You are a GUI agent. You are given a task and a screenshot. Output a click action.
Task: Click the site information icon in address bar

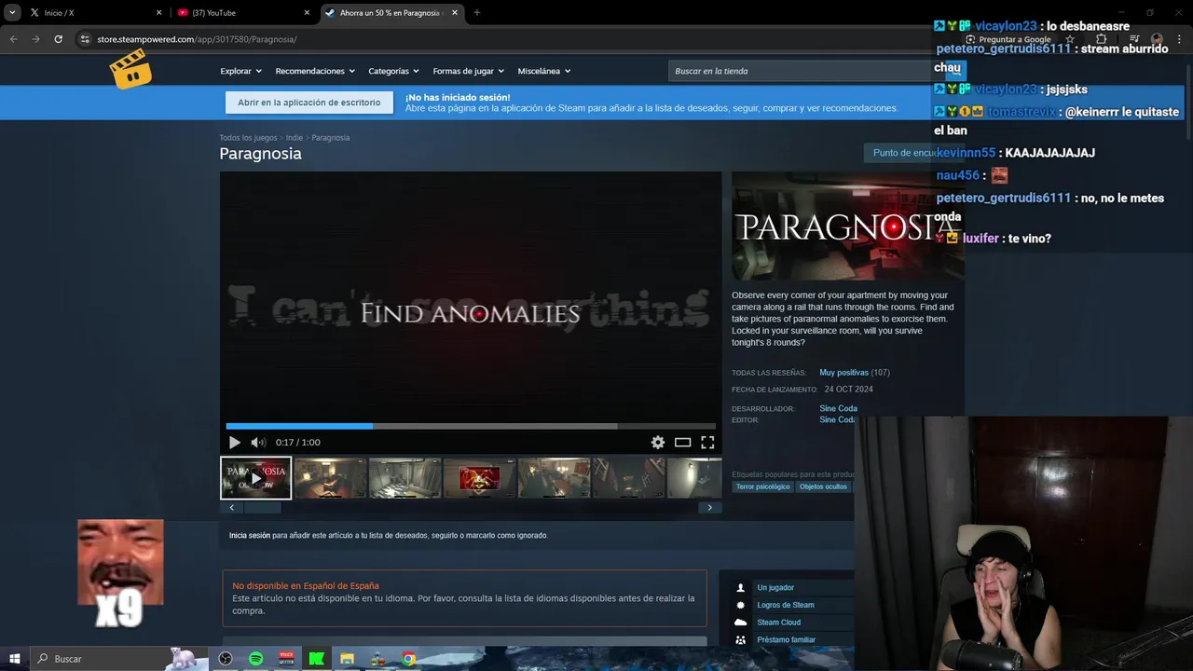coord(85,39)
